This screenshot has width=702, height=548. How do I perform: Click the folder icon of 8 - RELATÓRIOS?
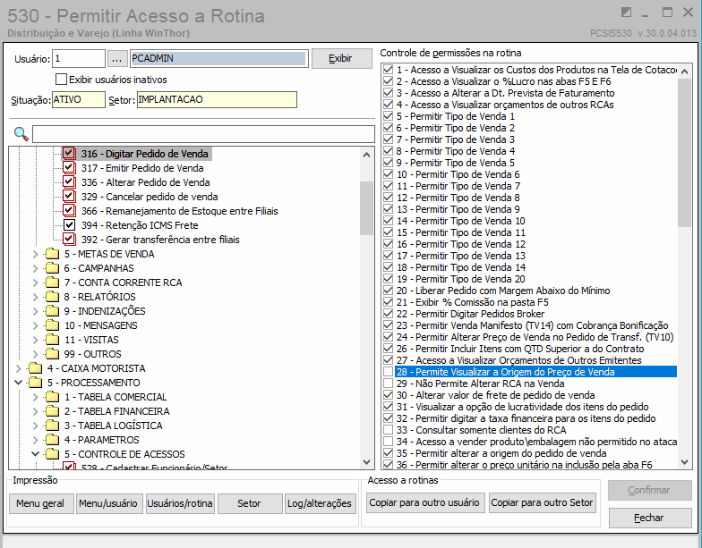point(52,297)
